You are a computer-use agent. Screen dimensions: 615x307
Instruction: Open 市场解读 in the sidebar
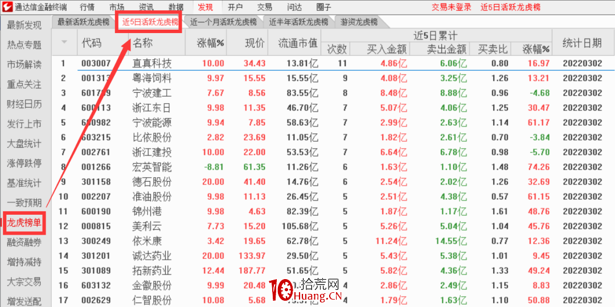pyautogui.click(x=24, y=65)
